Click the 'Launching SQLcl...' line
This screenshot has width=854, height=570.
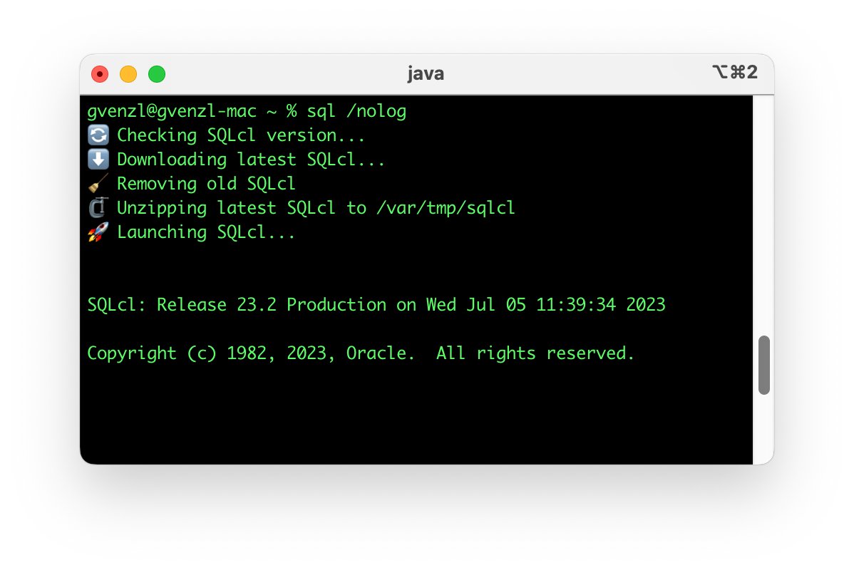pyautogui.click(x=206, y=232)
